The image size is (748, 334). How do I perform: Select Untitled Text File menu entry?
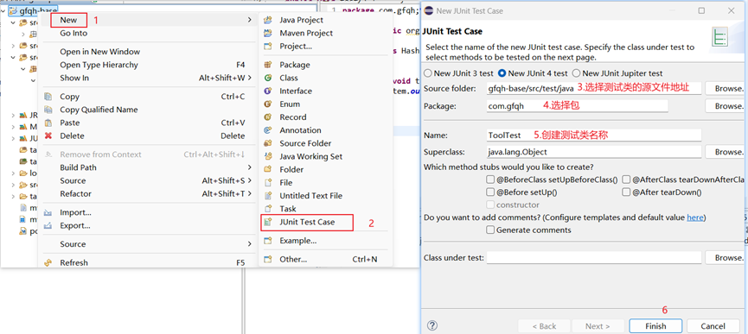coord(310,196)
